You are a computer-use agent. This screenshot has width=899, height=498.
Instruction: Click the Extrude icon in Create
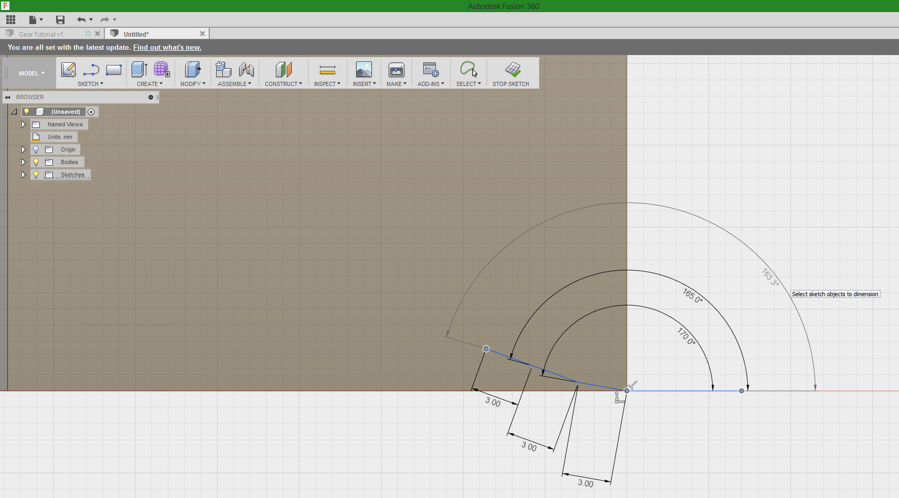tap(139, 70)
